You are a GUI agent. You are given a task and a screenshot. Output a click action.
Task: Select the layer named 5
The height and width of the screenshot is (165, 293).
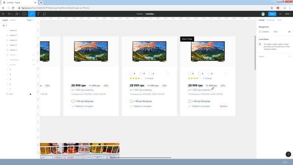pyautogui.click(x=10, y=69)
